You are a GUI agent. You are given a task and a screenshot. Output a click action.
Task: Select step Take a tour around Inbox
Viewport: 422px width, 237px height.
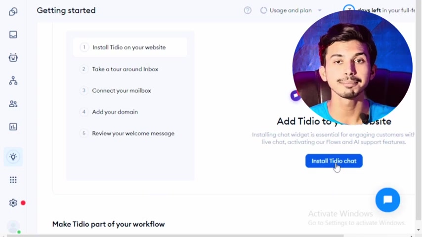(130, 69)
